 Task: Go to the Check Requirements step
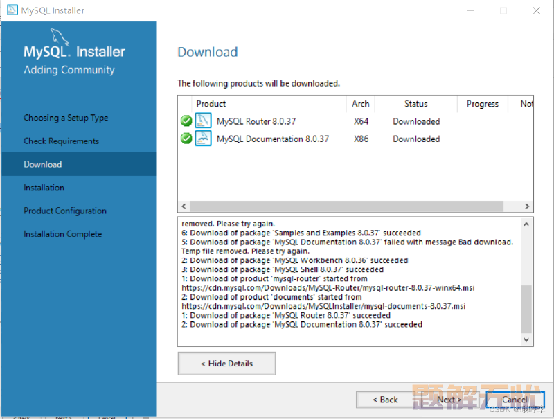(61, 141)
